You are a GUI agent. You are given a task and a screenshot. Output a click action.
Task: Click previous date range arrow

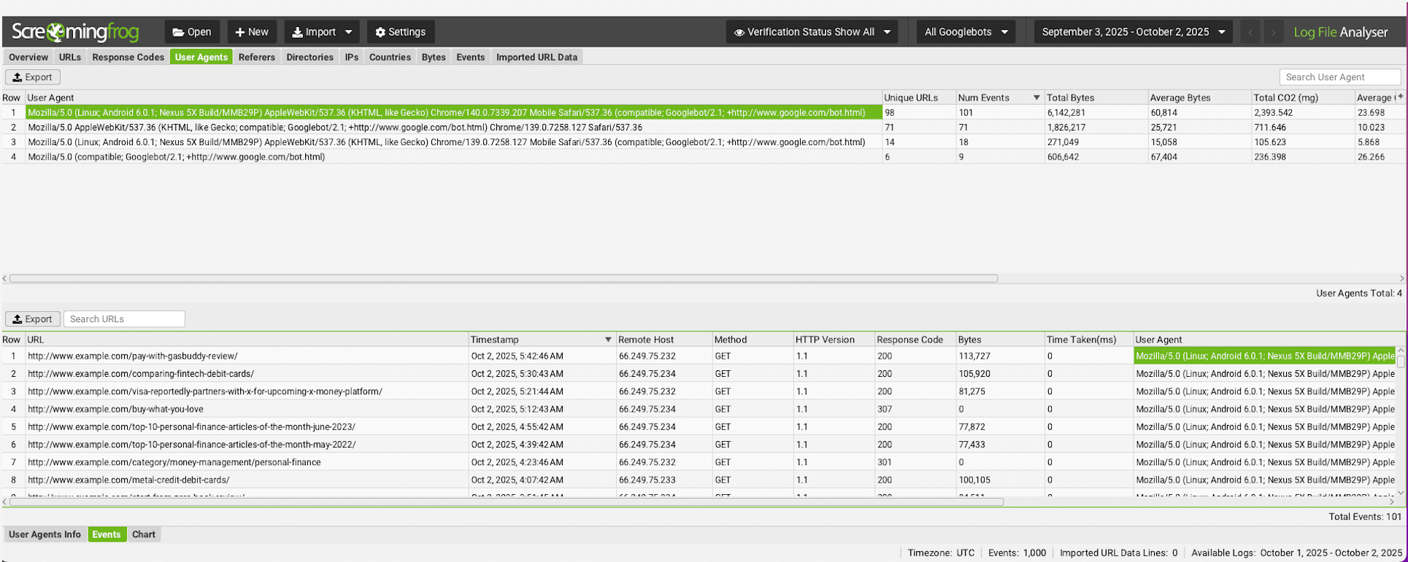[1250, 32]
